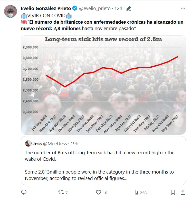Image resolution: width=190 pixels, height=199 pixels.
Task: Open the @evelio_prieto handle link
Action: coord(95,8)
